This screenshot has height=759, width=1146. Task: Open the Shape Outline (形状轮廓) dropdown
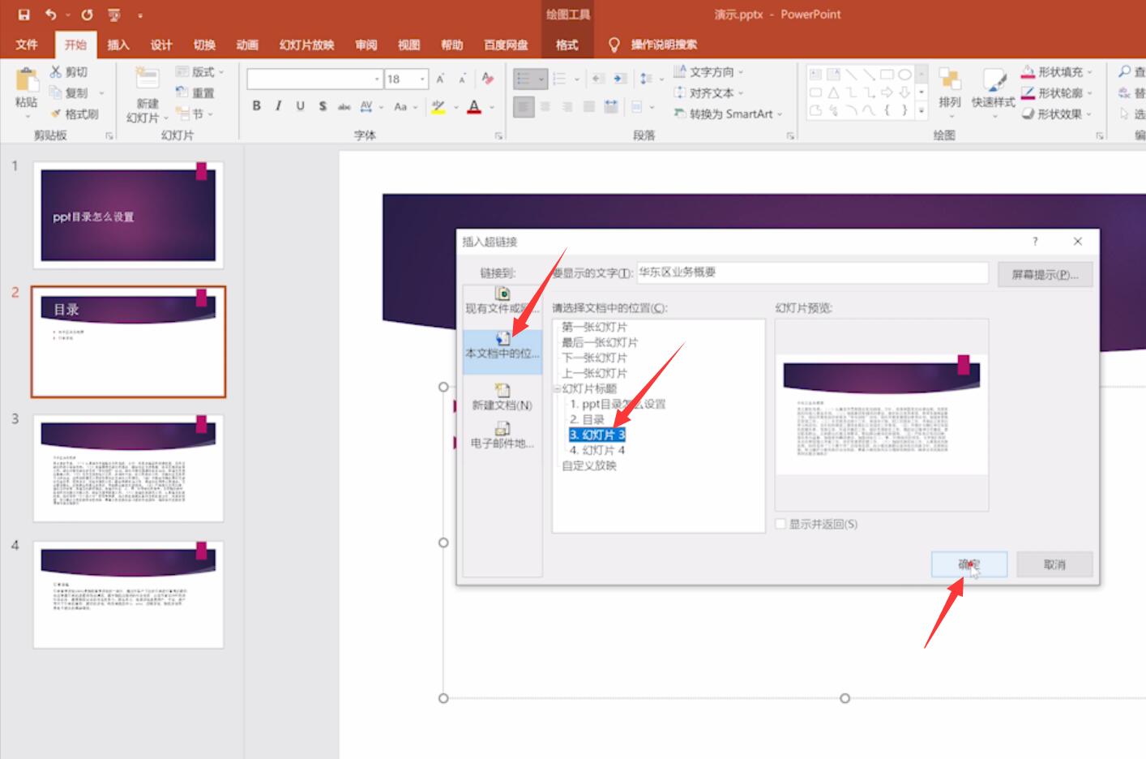click(1057, 92)
